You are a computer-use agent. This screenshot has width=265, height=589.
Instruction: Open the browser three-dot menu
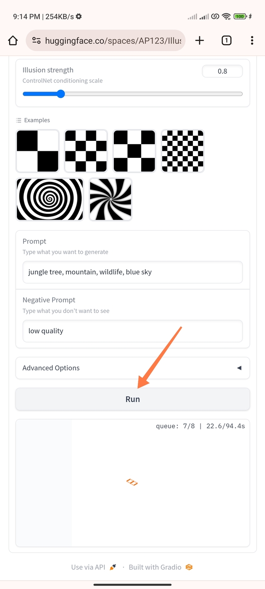[252, 40]
